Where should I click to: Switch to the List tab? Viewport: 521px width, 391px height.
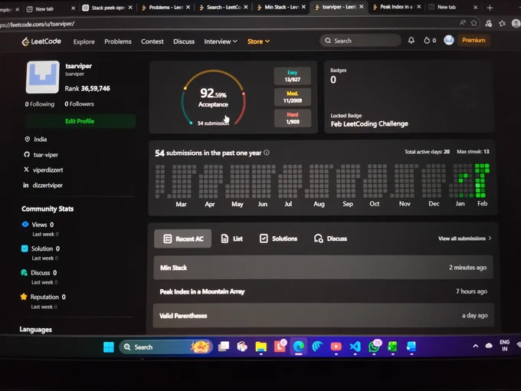pos(232,238)
